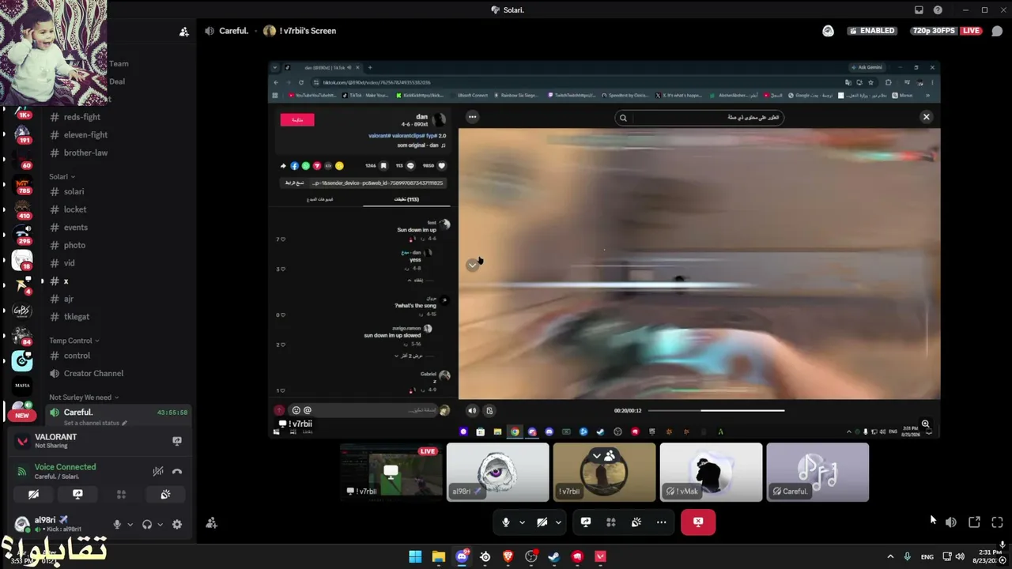Click the red stop-stream button in the call bar
1012x569 pixels.
coord(698,522)
